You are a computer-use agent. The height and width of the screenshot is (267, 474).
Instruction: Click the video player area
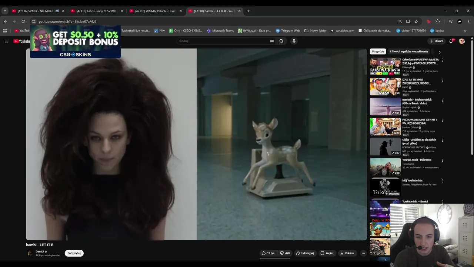click(x=196, y=145)
